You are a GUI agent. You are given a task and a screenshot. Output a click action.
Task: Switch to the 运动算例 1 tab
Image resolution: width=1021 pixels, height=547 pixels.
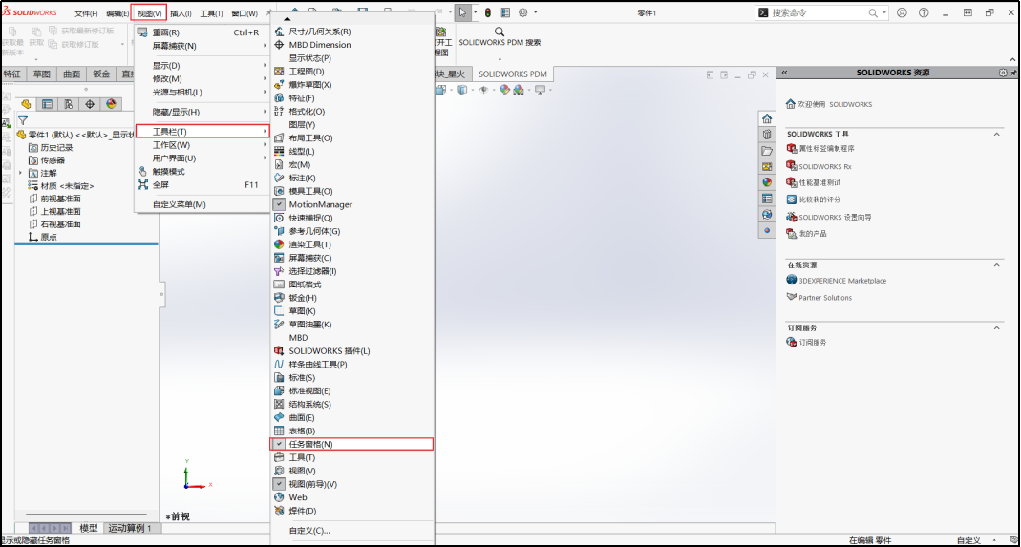pos(130,528)
